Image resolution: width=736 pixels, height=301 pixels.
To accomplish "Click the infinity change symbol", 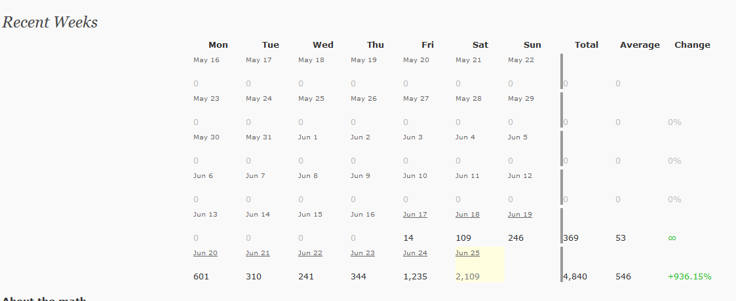I will click(672, 238).
